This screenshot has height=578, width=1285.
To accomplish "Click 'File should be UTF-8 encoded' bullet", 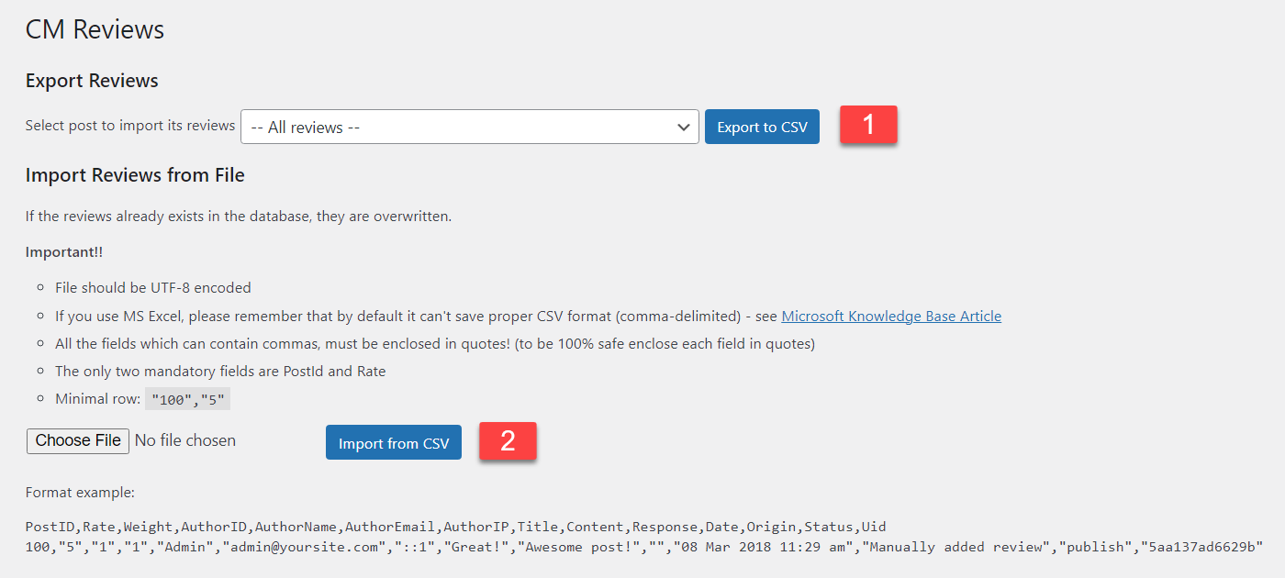I will 153,287.
